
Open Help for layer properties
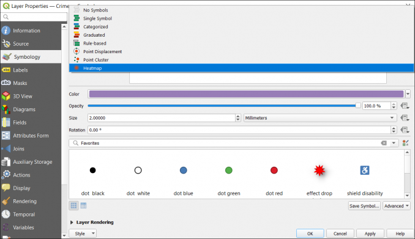pos(400,233)
